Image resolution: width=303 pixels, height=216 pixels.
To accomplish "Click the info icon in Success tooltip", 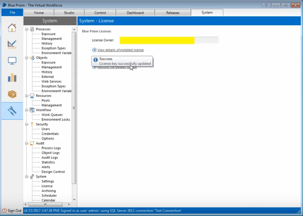I will pos(95,60).
